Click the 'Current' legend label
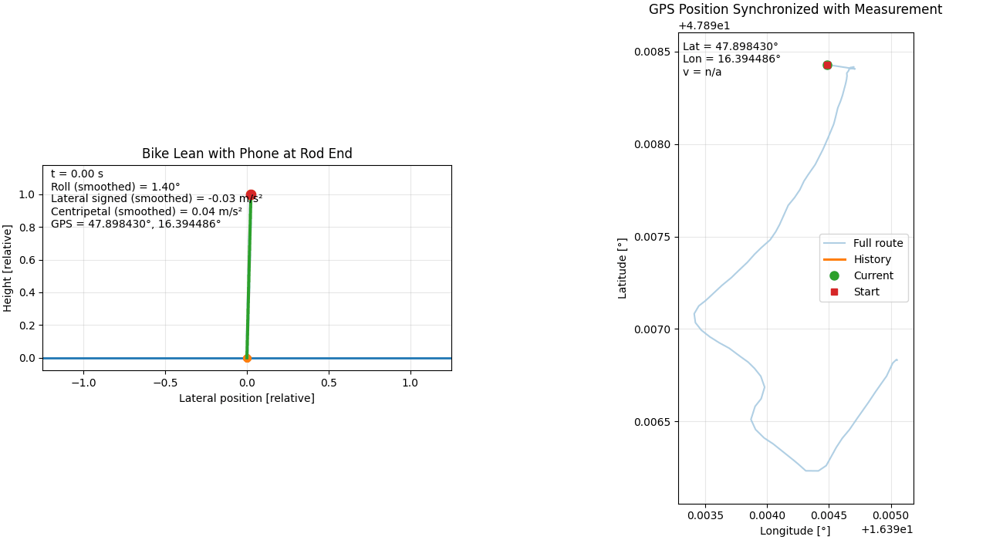The height and width of the screenshot is (540, 1003). pos(873,275)
